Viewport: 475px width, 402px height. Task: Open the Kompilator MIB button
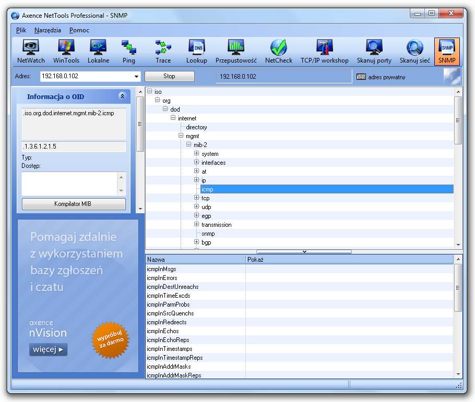coord(74,204)
